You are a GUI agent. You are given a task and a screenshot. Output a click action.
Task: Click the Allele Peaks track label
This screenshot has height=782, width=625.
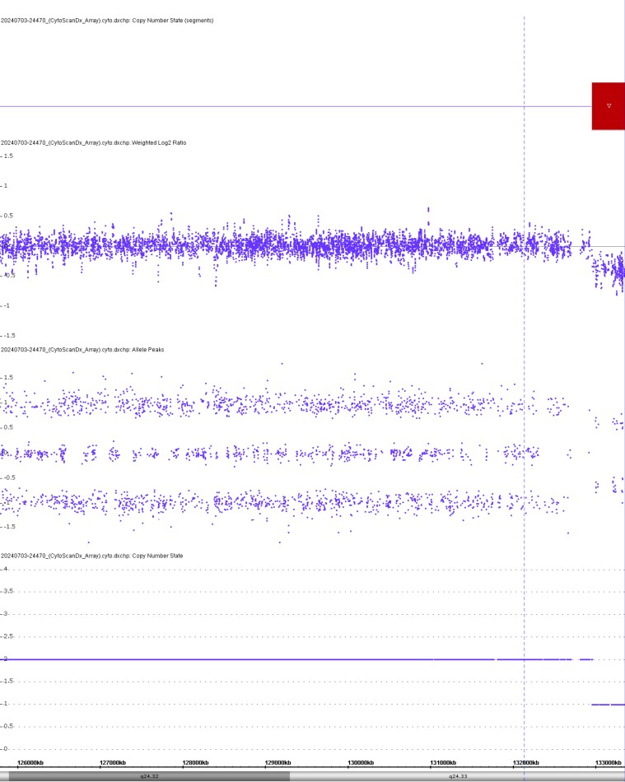[83, 350]
